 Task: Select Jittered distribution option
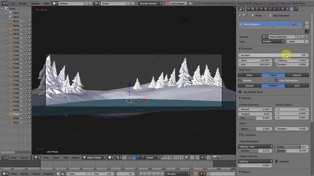coord(250,86)
